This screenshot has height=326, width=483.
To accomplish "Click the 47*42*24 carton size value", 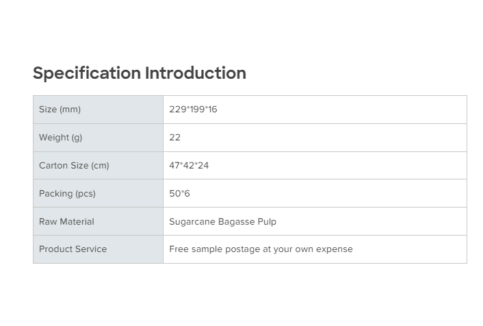I will [189, 166].
